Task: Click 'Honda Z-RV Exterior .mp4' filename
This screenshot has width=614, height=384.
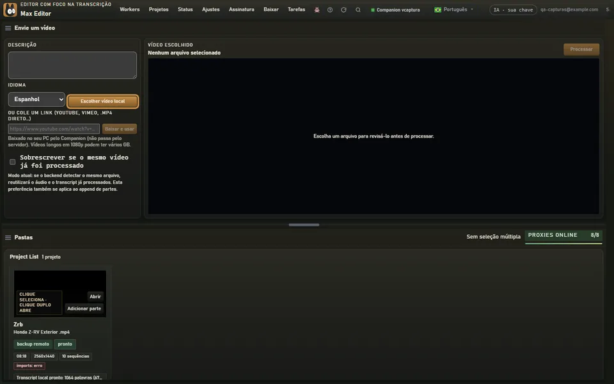Action: coord(42,332)
